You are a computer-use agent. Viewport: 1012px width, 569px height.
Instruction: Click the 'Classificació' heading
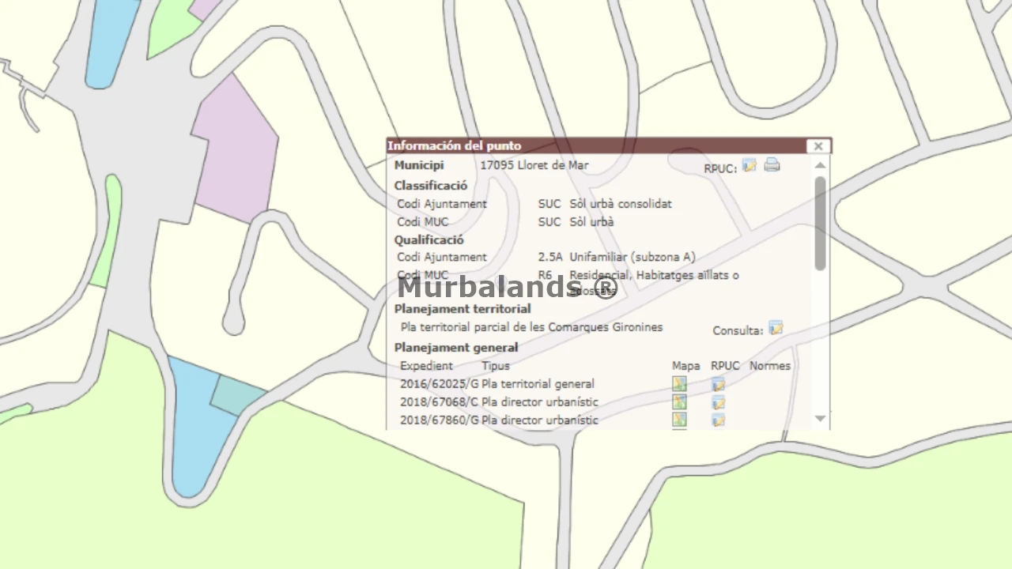coord(431,186)
